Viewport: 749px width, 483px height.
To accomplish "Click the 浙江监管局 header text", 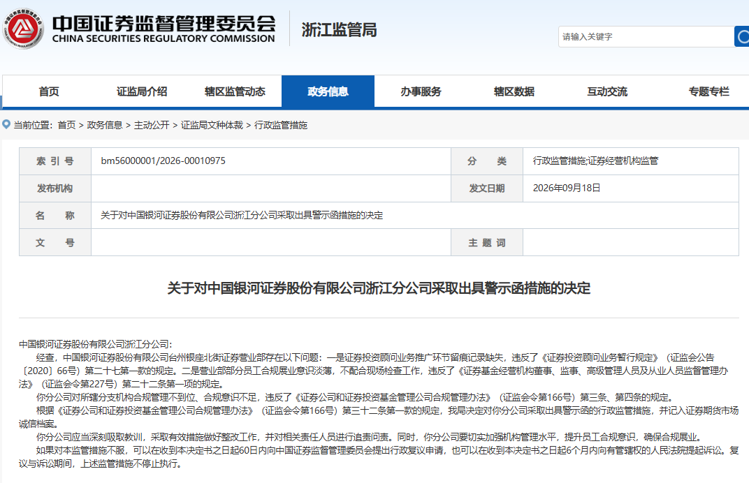I will (339, 29).
